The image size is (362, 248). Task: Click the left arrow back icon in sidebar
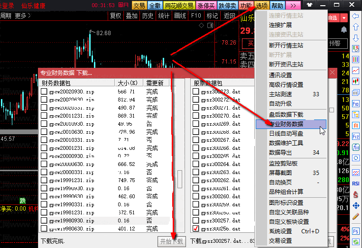point(355,16)
